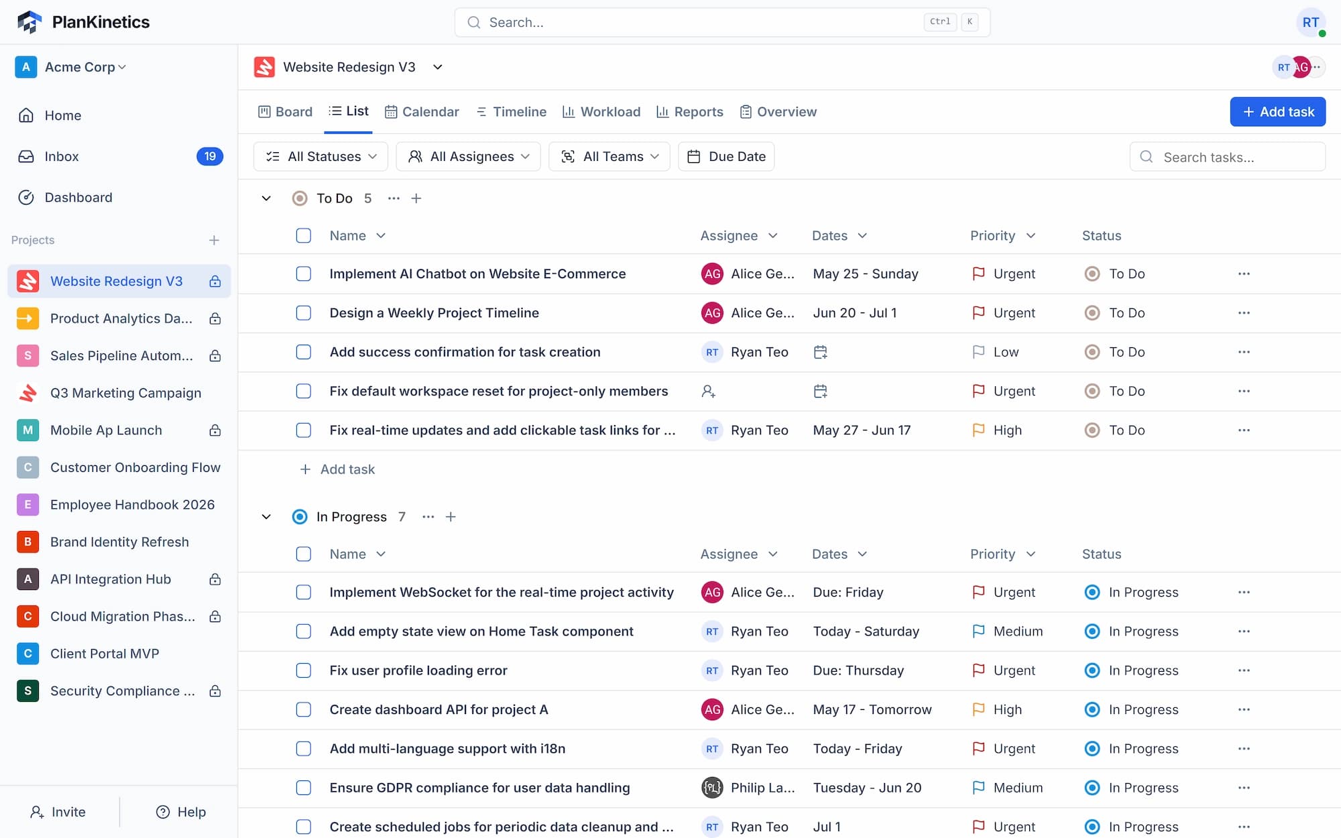
Task: Check Add empty state view on Home Task
Action: (x=304, y=632)
